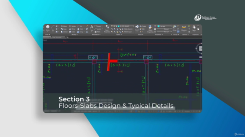The image size is (245, 137).
Task: Choose the Rotate tool
Action: pos(72,26)
